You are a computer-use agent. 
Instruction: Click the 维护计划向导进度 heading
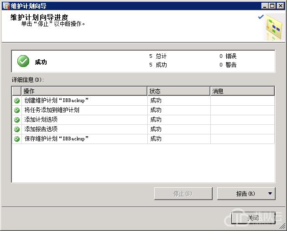tap(39, 17)
